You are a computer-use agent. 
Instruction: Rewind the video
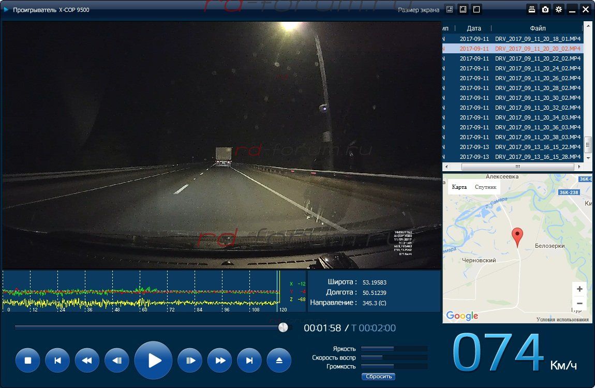[87, 361]
